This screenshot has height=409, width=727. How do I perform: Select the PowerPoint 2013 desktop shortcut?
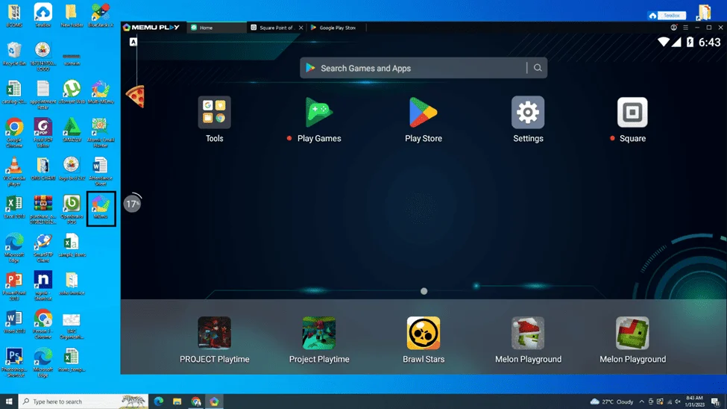[14, 286]
